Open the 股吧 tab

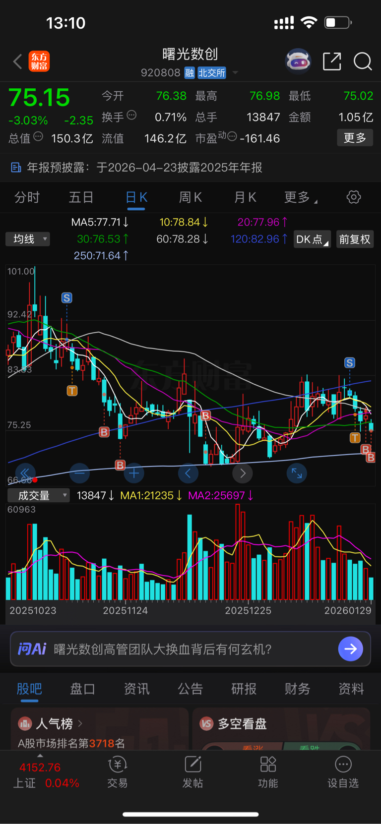click(29, 689)
